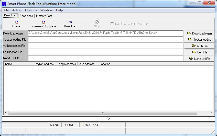Click the horizontal scrollbar right arrow
This screenshot has height=136, width=217.
(211, 112)
